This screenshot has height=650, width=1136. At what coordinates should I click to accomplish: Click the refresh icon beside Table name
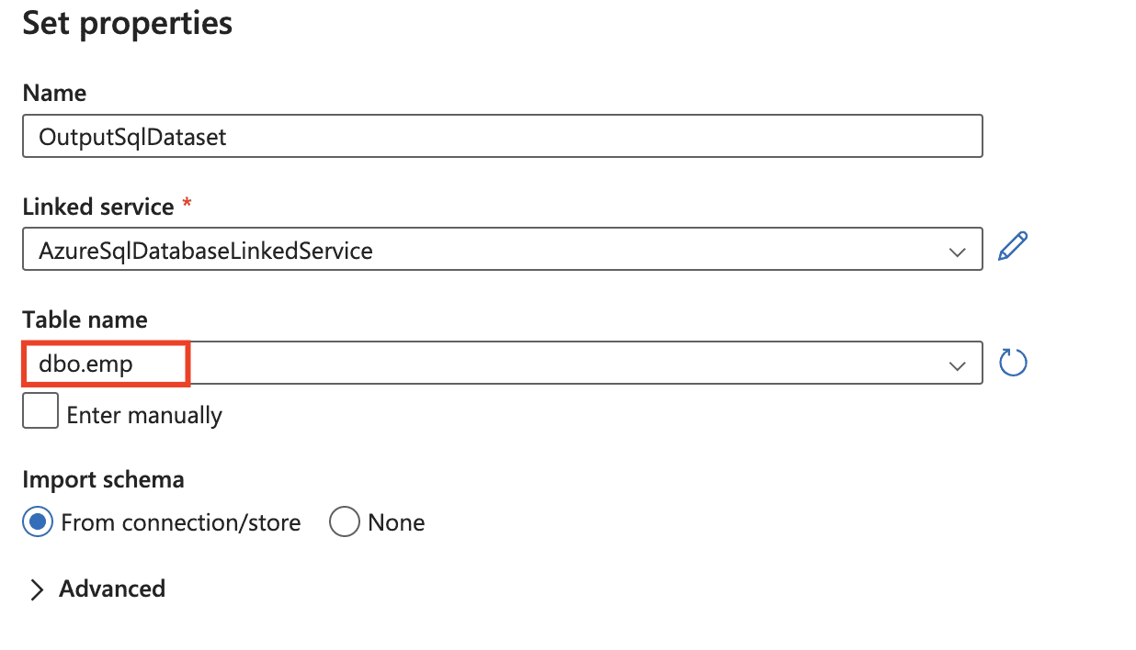tap(1012, 363)
